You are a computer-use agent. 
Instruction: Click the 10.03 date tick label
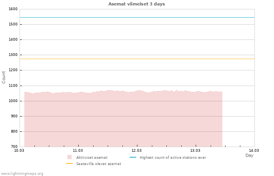pyautogui.click(x=19, y=150)
